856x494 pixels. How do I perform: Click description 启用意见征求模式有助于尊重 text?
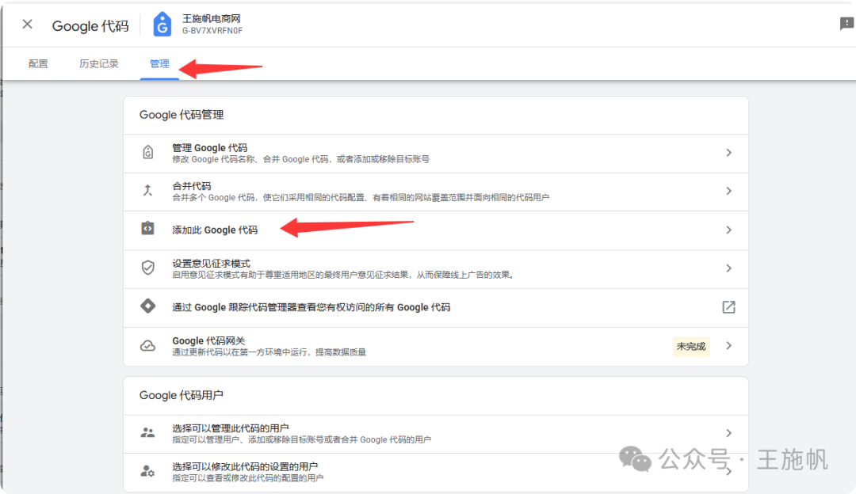coord(344,275)
